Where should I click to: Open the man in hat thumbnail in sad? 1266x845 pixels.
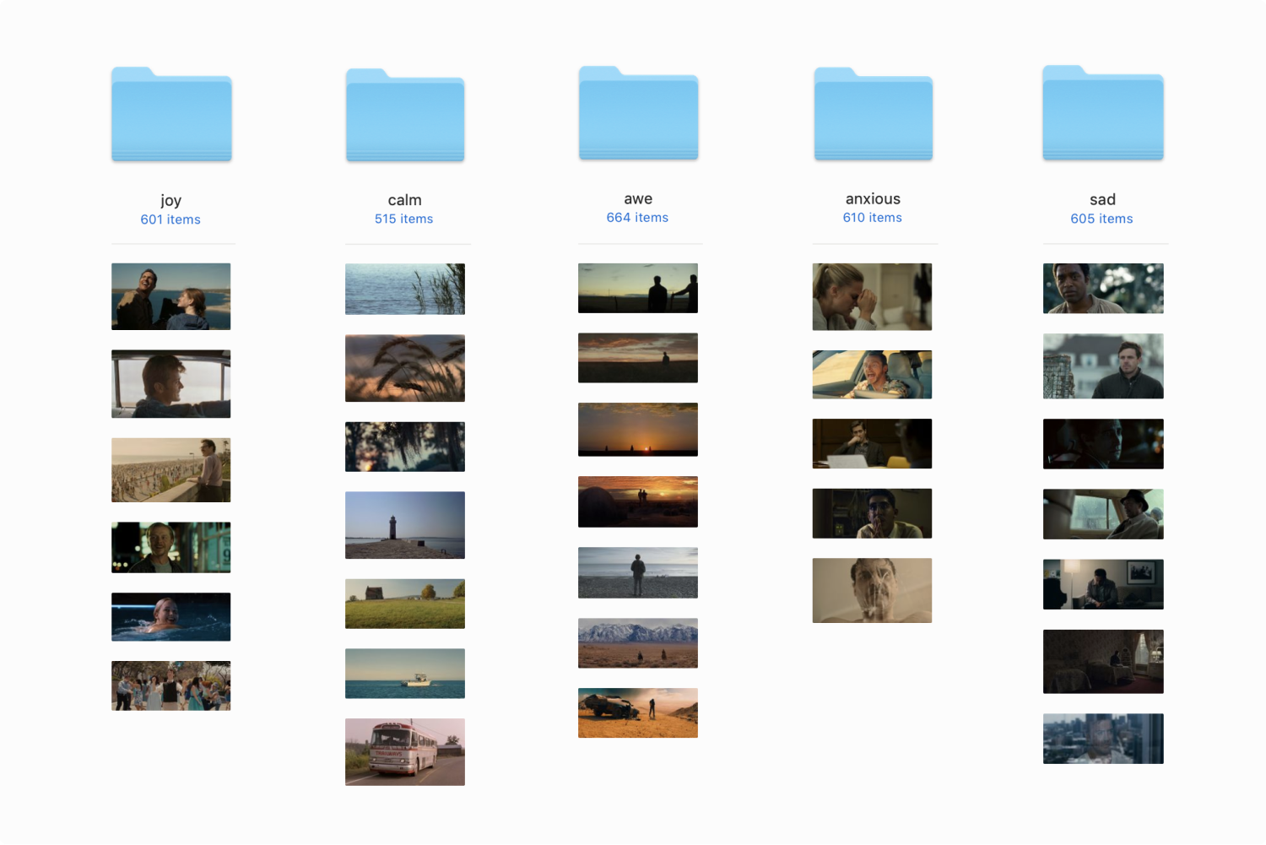point(1103,514)
